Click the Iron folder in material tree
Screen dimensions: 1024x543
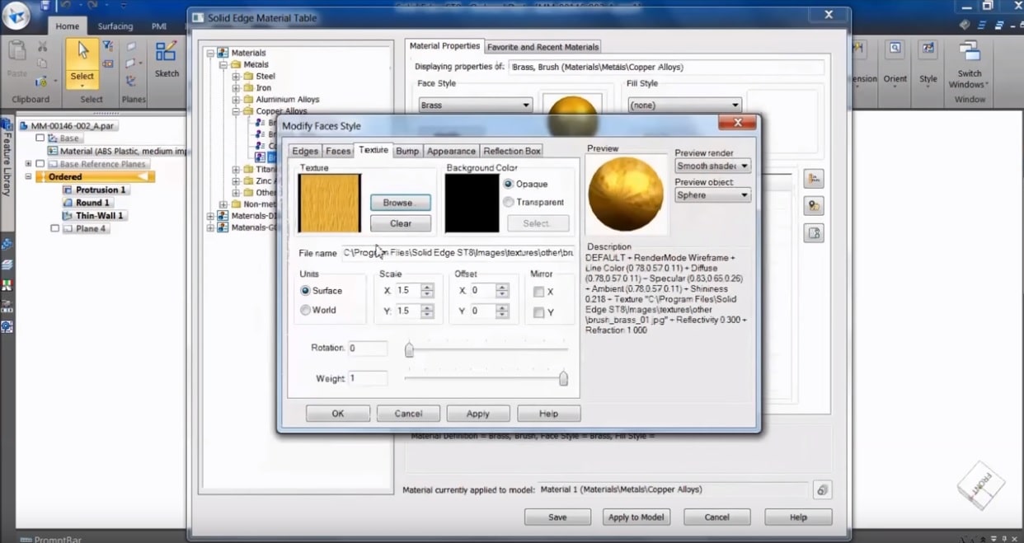(257, 87)
